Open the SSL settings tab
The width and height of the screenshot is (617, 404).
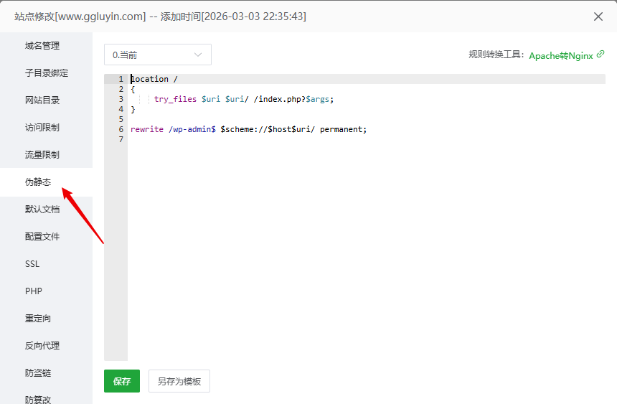click(x=32, y=264)
